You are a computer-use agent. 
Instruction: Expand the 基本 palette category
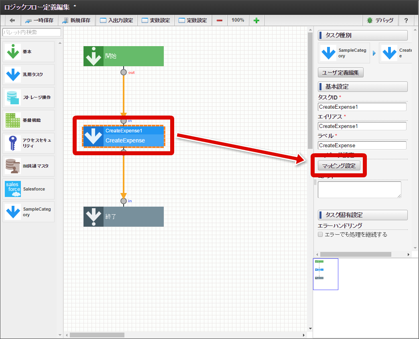pos(28,52)
